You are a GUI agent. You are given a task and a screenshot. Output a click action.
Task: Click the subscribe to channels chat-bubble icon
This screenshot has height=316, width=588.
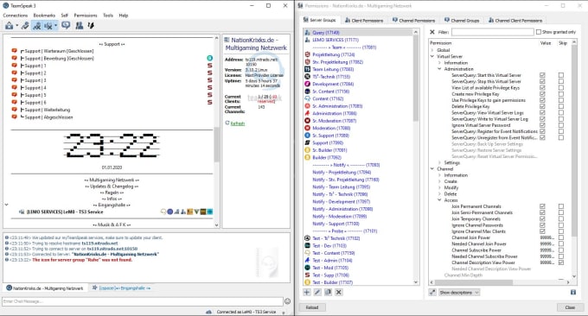click(x=66, y=25)
